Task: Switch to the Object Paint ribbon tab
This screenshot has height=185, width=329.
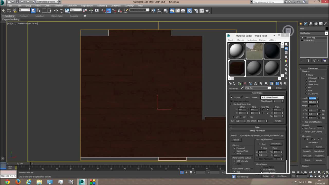Action: [x=57, y=16]
